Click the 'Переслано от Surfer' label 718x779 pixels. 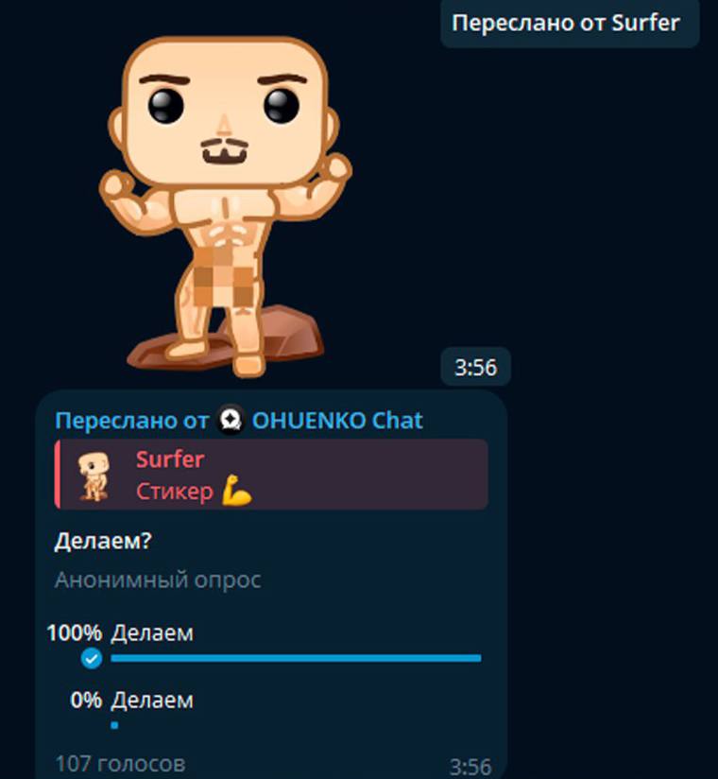(x=566, y=23)
